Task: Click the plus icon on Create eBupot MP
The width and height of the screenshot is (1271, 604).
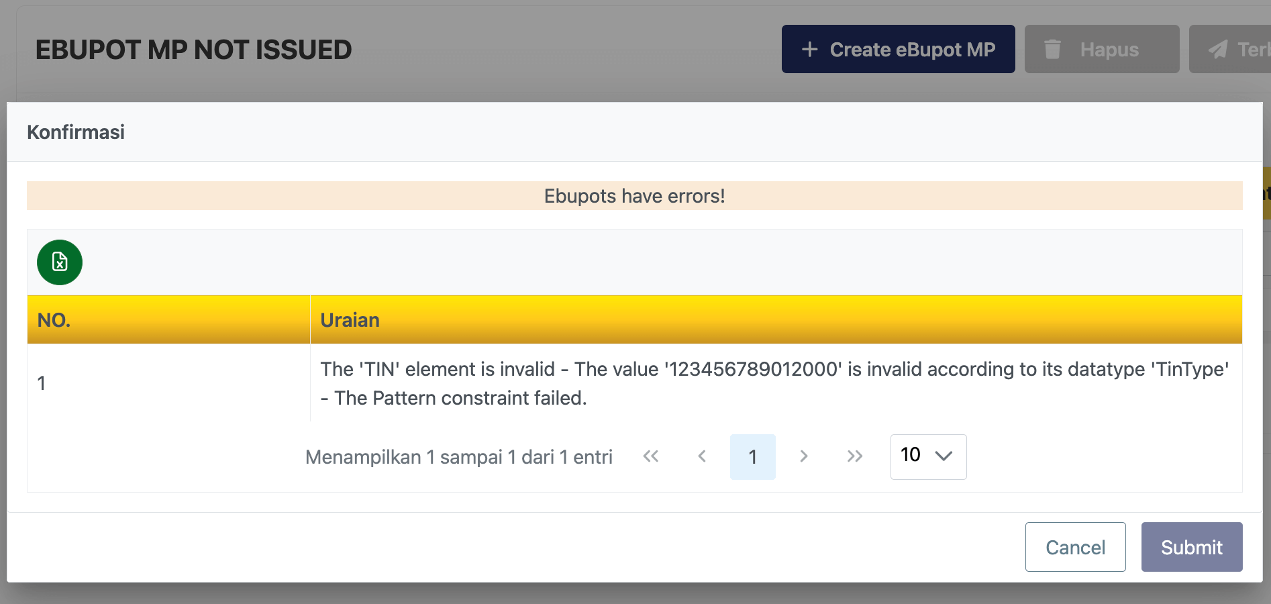Action: click(810, 49)
